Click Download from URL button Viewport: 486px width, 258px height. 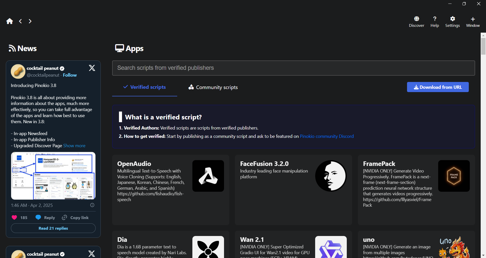438,87
